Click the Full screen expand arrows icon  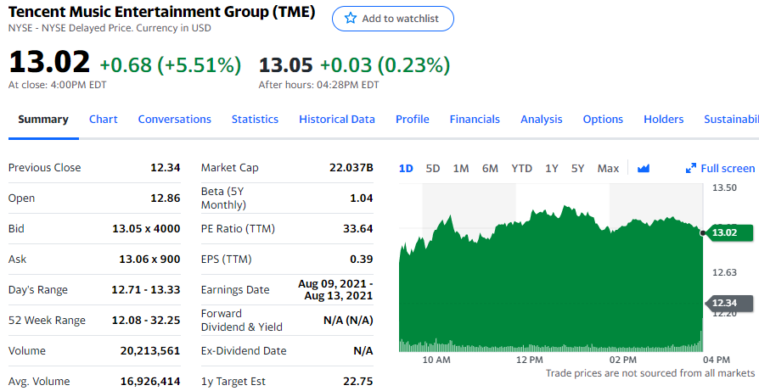[x=691, y=168]
